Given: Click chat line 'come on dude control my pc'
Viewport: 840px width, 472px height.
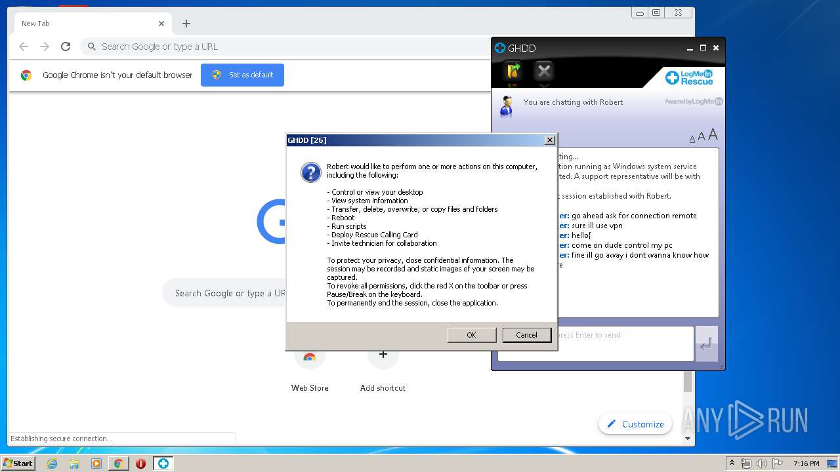Looking at the screenshot, I should pyautogui.click(x=621, y=245).
